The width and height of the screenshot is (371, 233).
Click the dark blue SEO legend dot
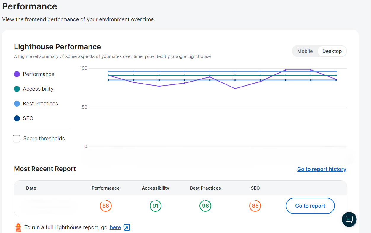pos(17,118)
